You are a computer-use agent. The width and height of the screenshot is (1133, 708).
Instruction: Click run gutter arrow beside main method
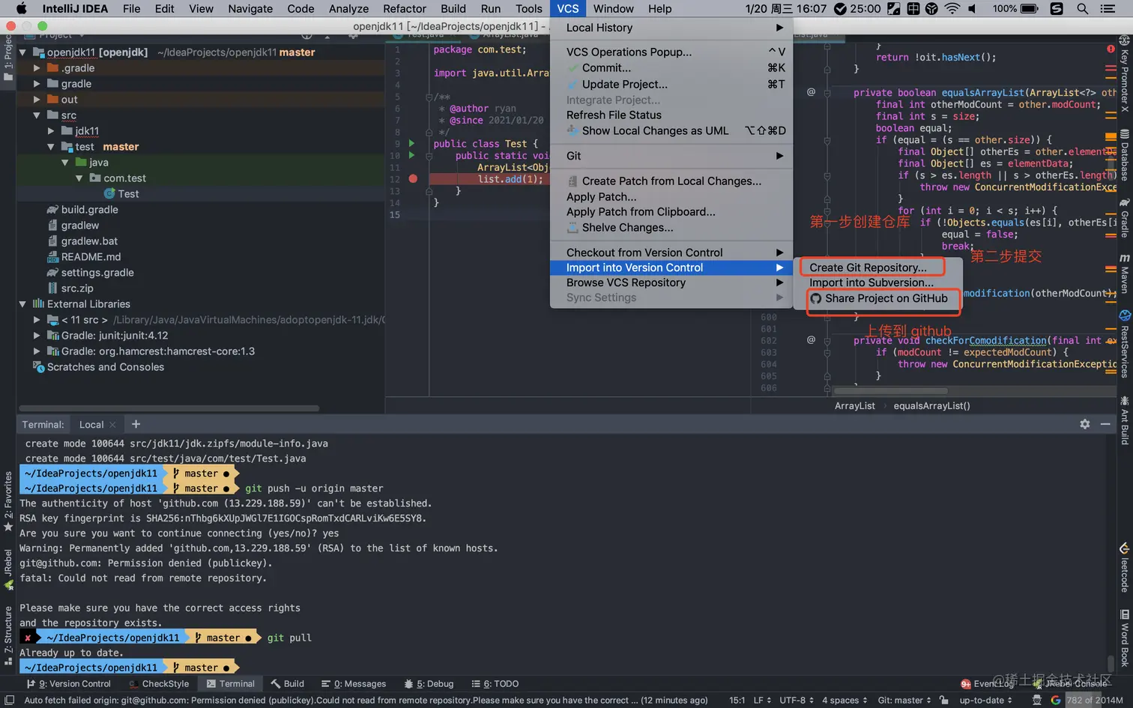point(411,155)
